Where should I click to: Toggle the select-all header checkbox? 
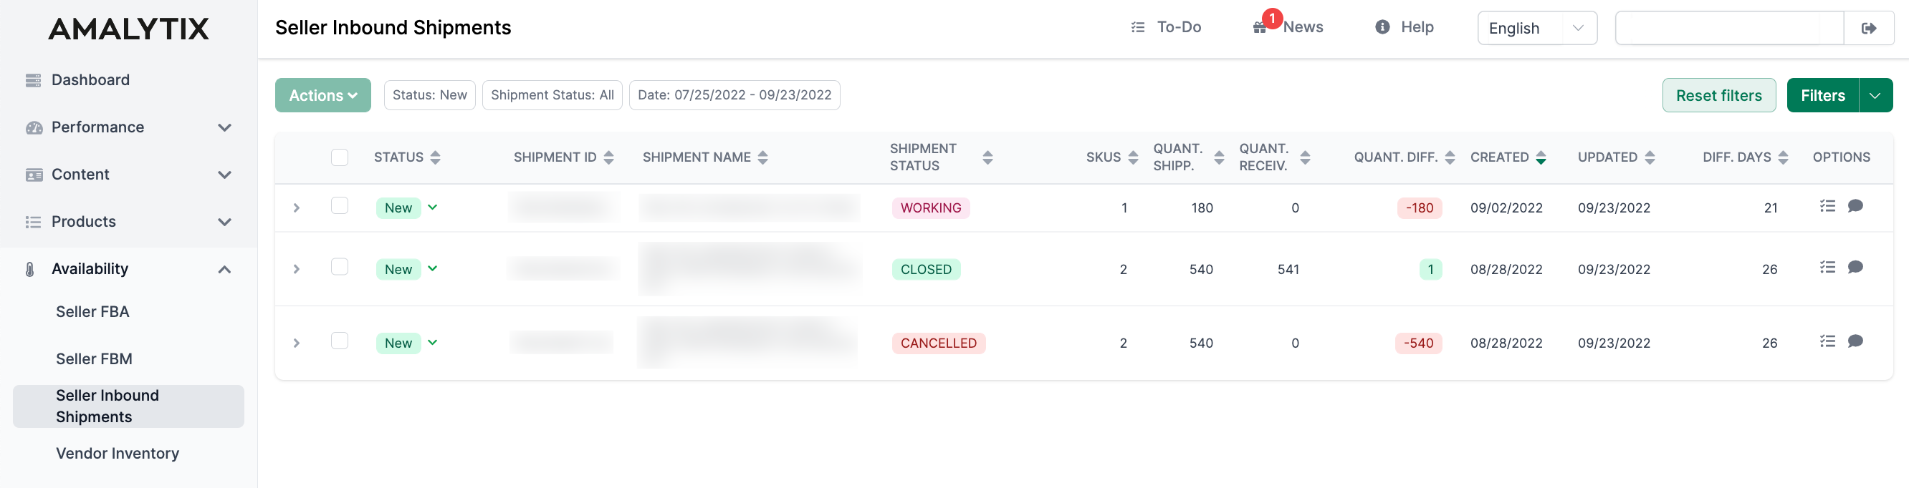pyautogui.click(x=340, y=157)
